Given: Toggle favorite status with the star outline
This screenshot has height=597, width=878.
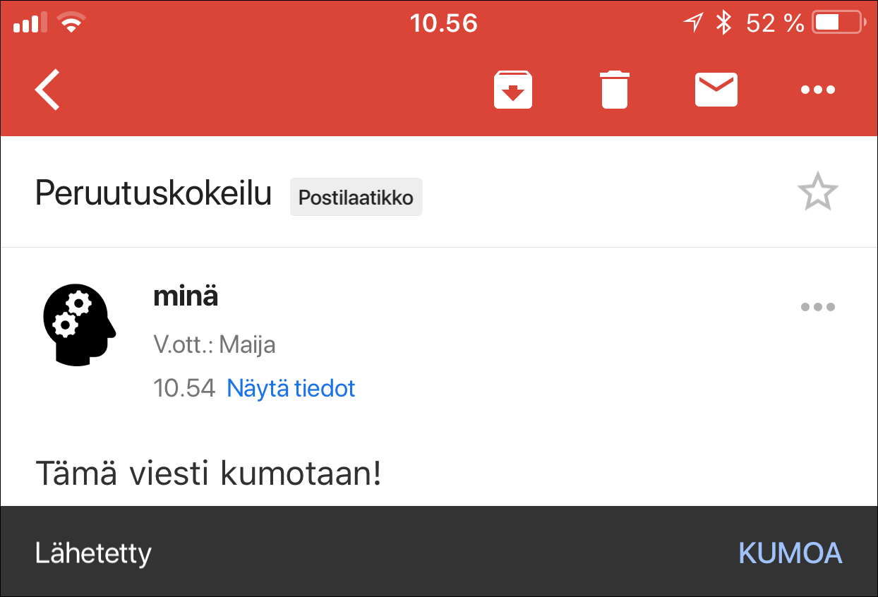Looking at the screenshot, I should pyautogui.click(x=817, y=191).
